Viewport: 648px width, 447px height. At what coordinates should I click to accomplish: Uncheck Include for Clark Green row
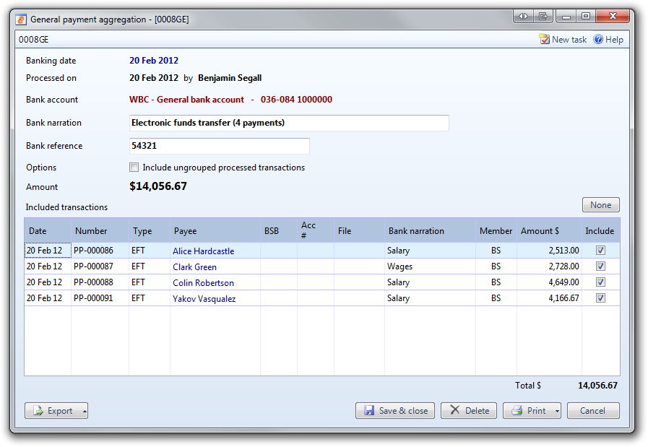(600, 266)
